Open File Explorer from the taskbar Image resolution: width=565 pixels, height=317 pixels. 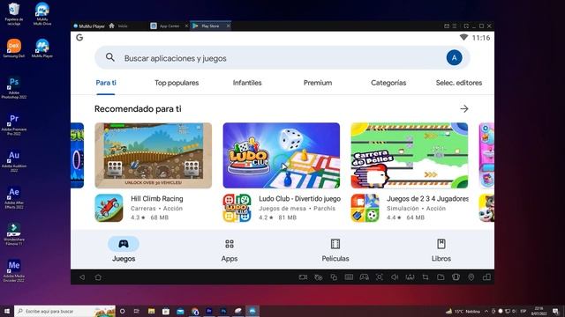pyautogui.click(x=151, y=311)
